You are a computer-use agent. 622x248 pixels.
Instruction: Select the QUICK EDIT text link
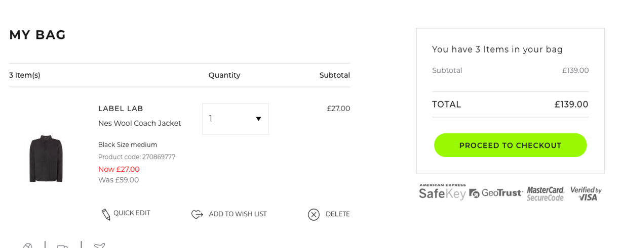pyautogui.click(x=132, y=213)
